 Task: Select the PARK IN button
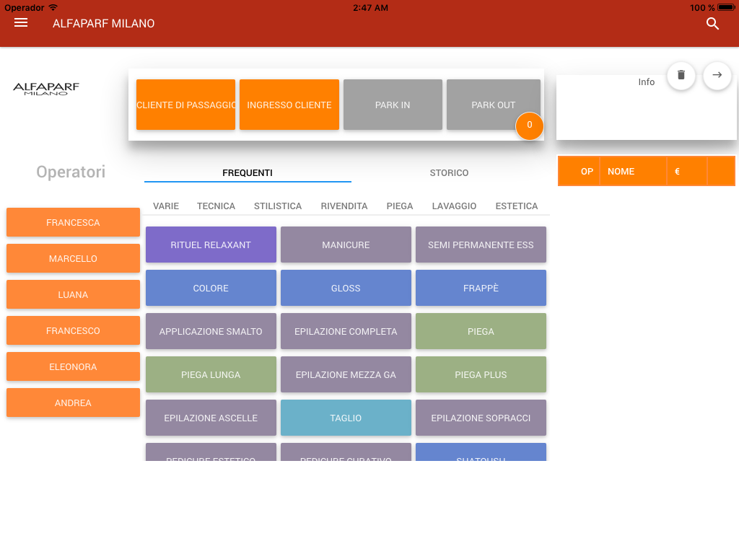point(393,105)
